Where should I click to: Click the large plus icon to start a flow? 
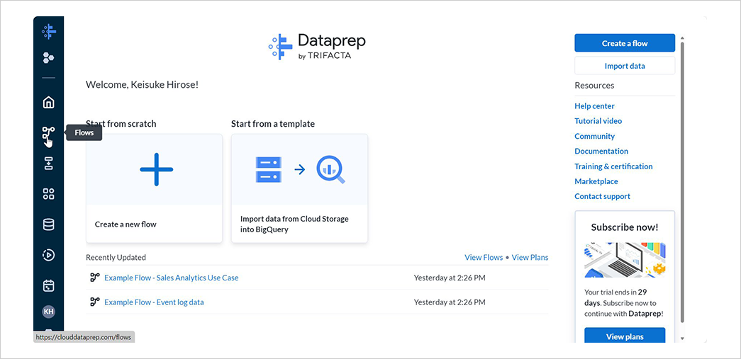click(x=157, y=169)
